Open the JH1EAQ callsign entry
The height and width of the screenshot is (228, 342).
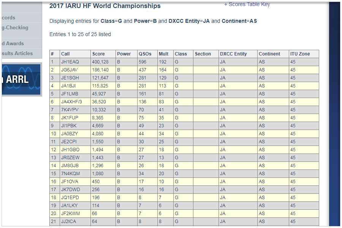tap(70, 62)
